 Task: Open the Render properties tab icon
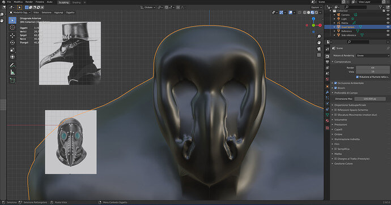pyautogui.click(x=327, y=56)
